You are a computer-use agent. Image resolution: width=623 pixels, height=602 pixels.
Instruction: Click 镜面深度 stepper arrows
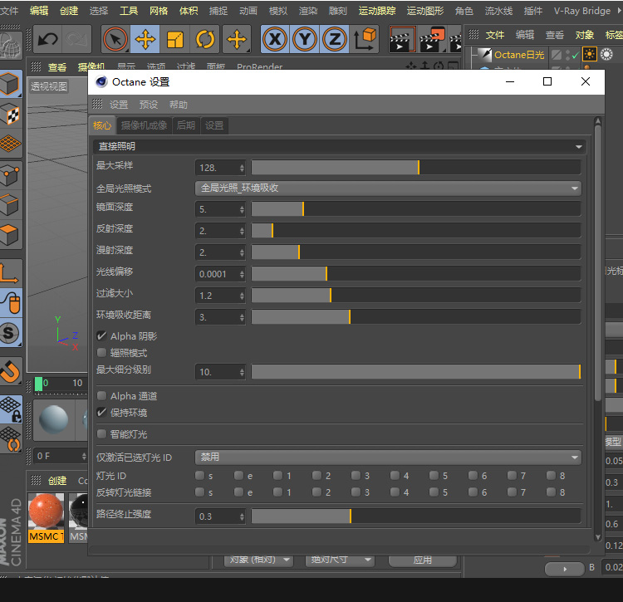click(x=242, y=209)
